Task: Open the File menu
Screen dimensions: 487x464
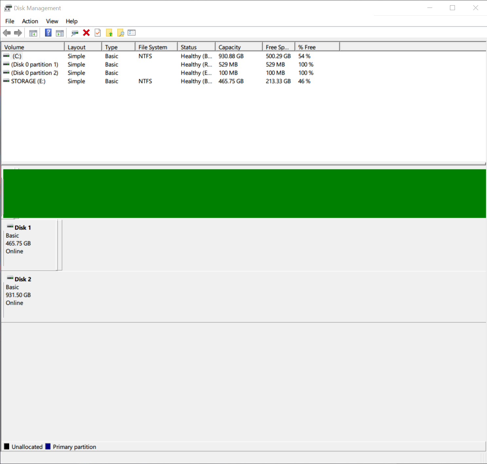Action: coord(10,21)
